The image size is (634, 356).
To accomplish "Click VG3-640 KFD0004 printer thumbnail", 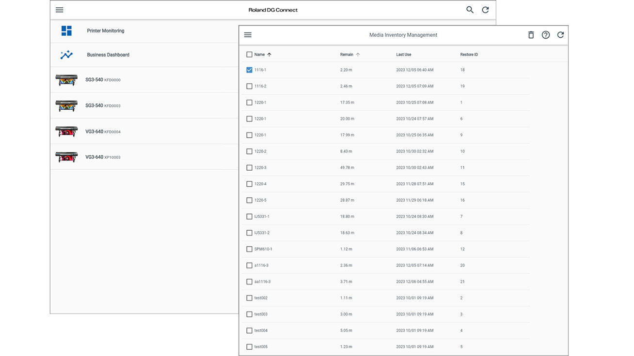I will click(66, 132).
